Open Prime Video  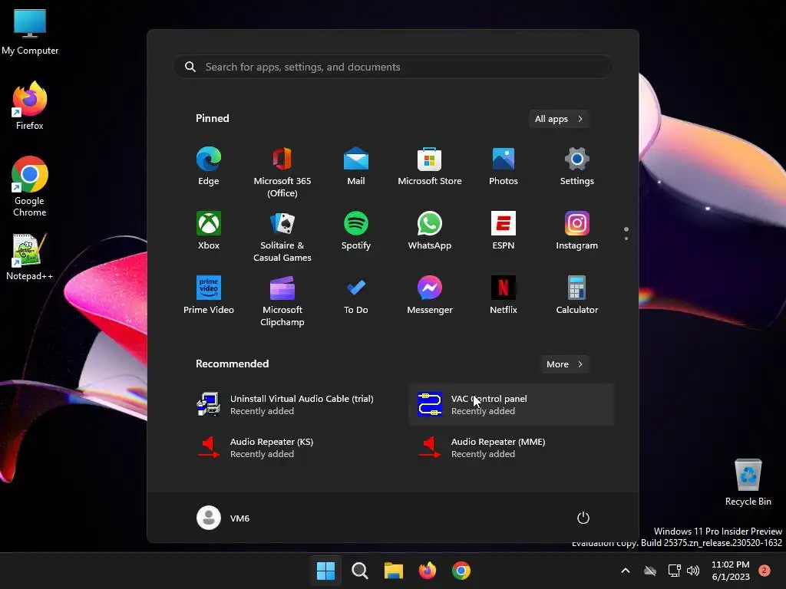[x=209, y=295]
